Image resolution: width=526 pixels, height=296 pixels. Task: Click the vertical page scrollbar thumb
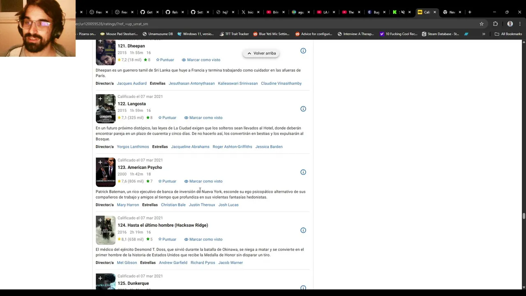tap(524, 216)
